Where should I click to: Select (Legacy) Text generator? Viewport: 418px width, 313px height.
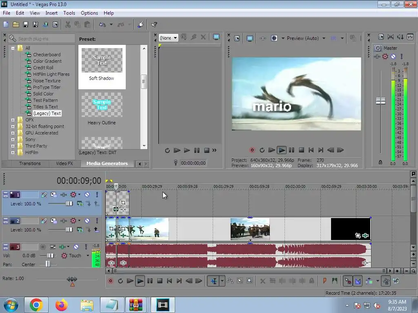(x=47, y=113)
